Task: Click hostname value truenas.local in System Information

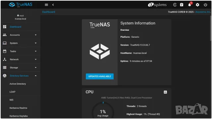Action: point(140,53)
